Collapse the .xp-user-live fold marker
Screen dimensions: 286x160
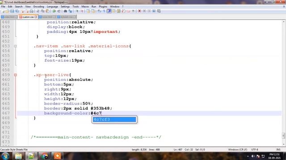[16, 75]
